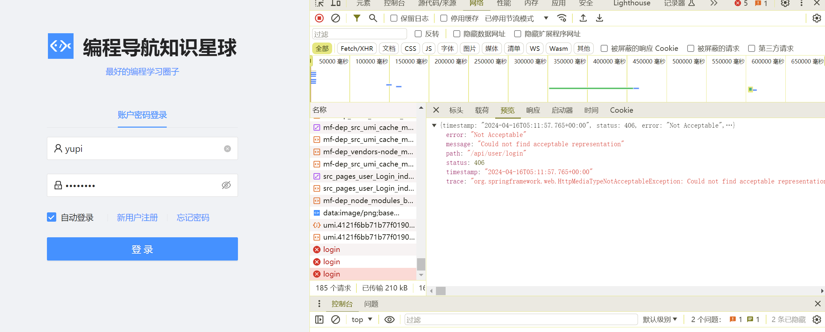Enable 保留日志 checkbox

(394, 18)
